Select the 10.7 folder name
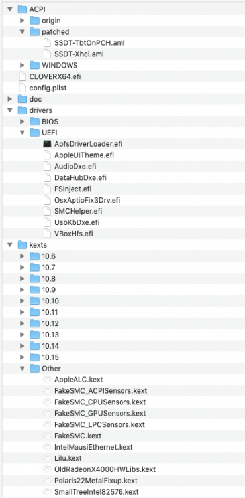 [x=49, y=268]
